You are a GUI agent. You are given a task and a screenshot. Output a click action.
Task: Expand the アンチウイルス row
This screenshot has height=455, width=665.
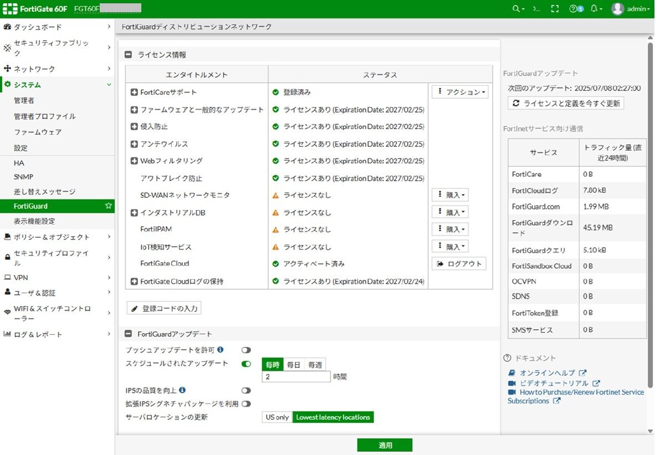(134, 144)
